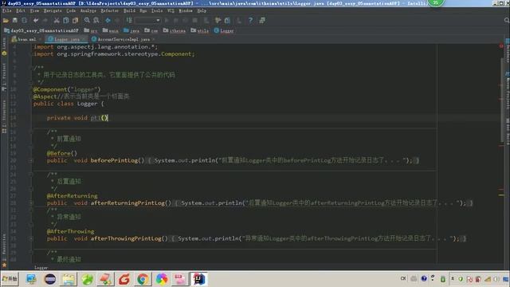Viewport: 510px width, 287px height.
Task: Click the Build project toolbar icon
Action: click(x=129, y=20)
